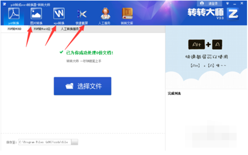Screen dimensions: 248x155
Task: Click the 转转大师 Z logo at top right
Action: pyautogui.click(x=233, y=14)
